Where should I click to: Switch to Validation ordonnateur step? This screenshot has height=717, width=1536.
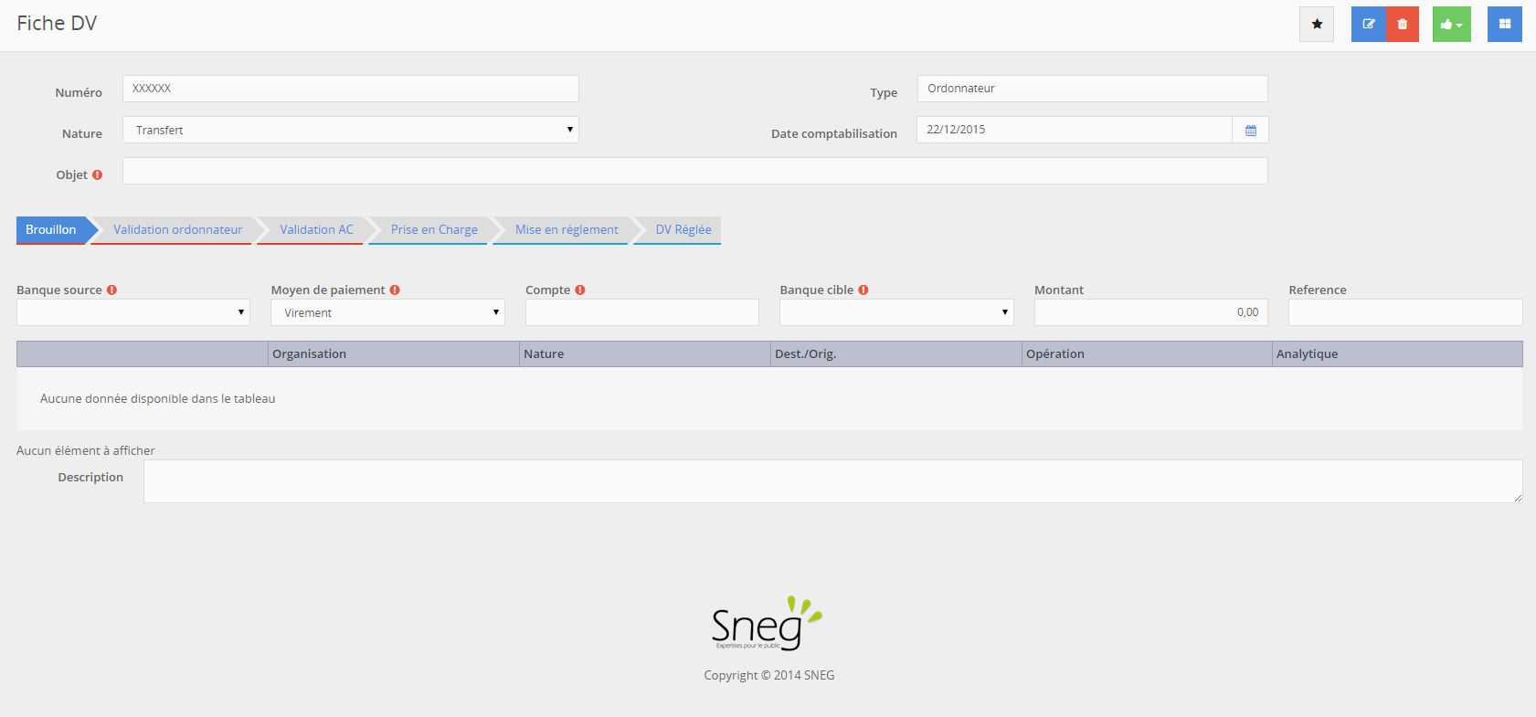pos(177,230)
